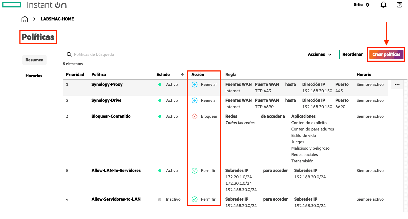Expand the Acciones dropdown
Screen dimensions: 408x219
320,54
